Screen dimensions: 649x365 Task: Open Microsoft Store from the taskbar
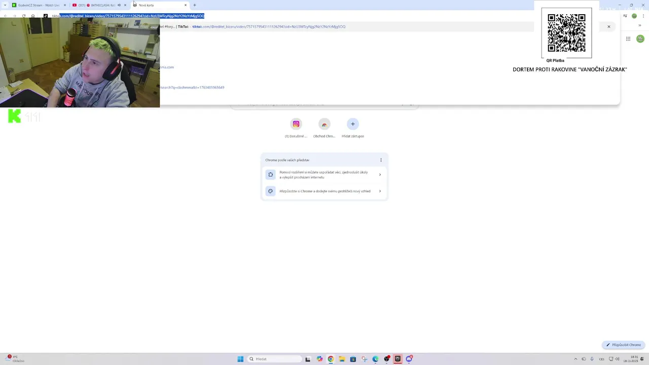pyautogui.click(x=353, y=359)
